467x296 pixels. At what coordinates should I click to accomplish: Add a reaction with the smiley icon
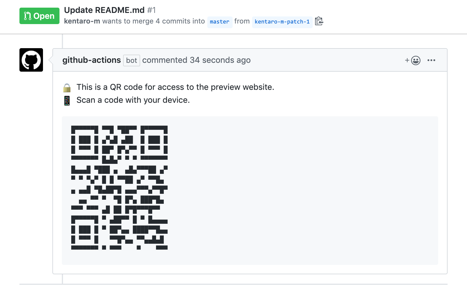(413, 60)
